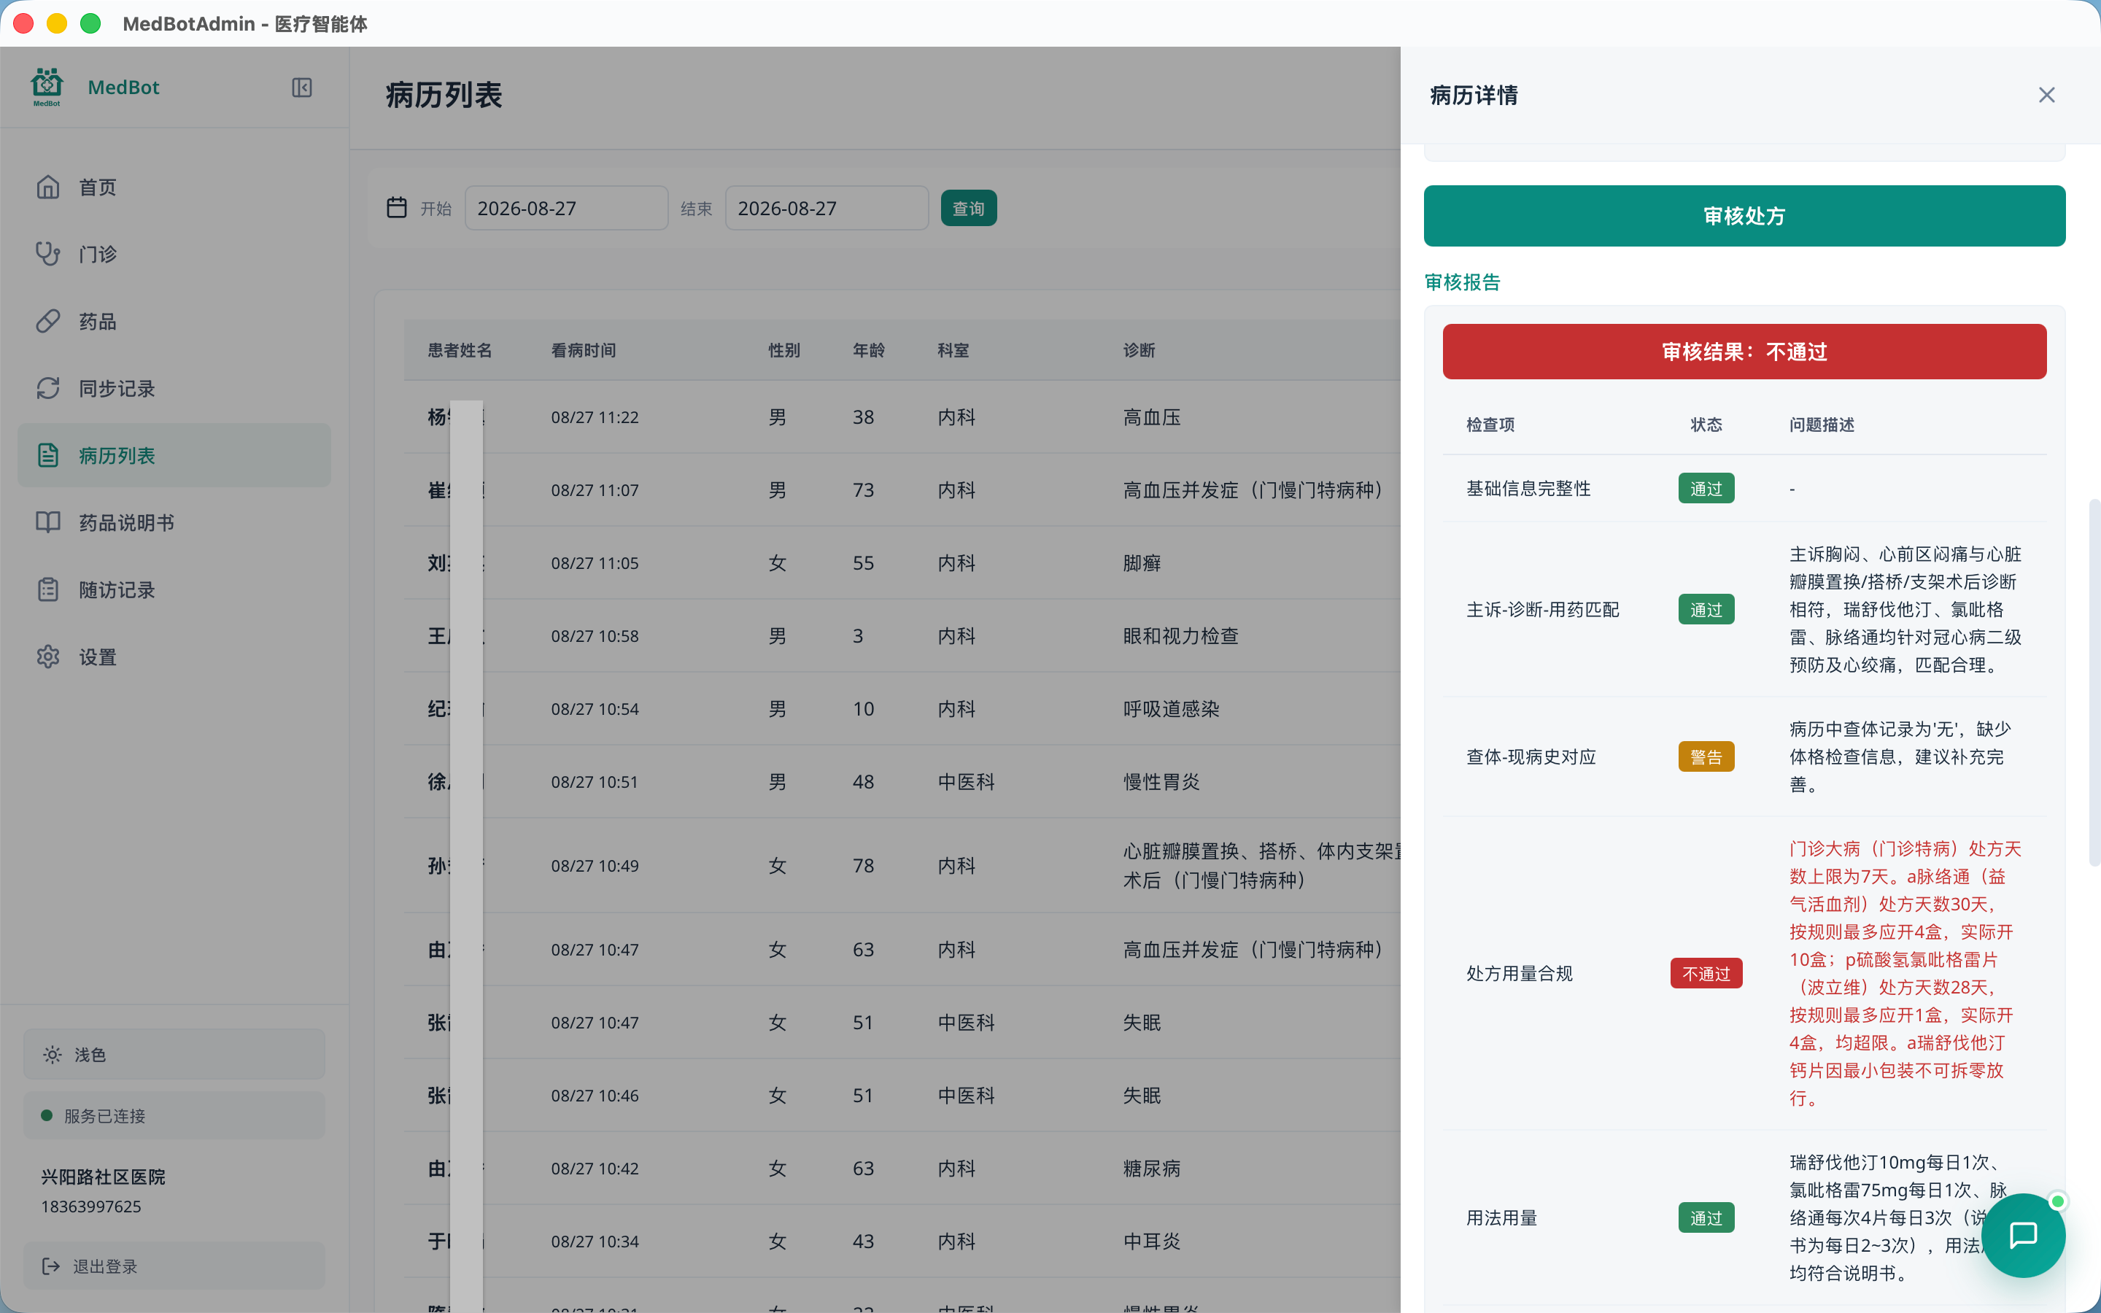Screen dimensions: 2101x1313
Task: Click the 开始 date field
Action: pyautogui.click(x=566, y=209)
